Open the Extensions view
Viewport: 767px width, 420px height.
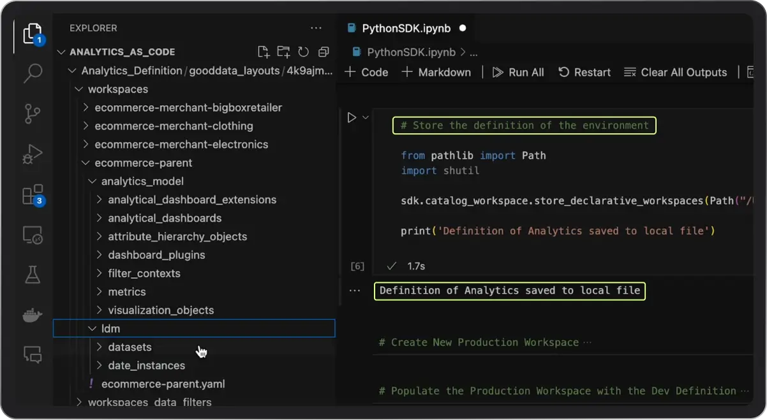pyautogui.click(x=32, y=194)
